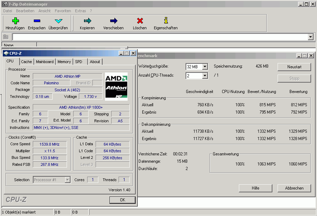Click the Hinzufügen green plus icon
Image resolution: width=317 pixels, height=216 pixels.
pyautogui.click(x=15, y=21)
